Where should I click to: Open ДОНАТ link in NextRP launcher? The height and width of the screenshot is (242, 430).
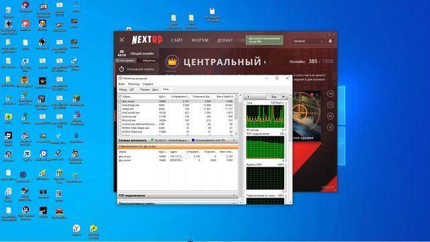click(x=225, y=40)
